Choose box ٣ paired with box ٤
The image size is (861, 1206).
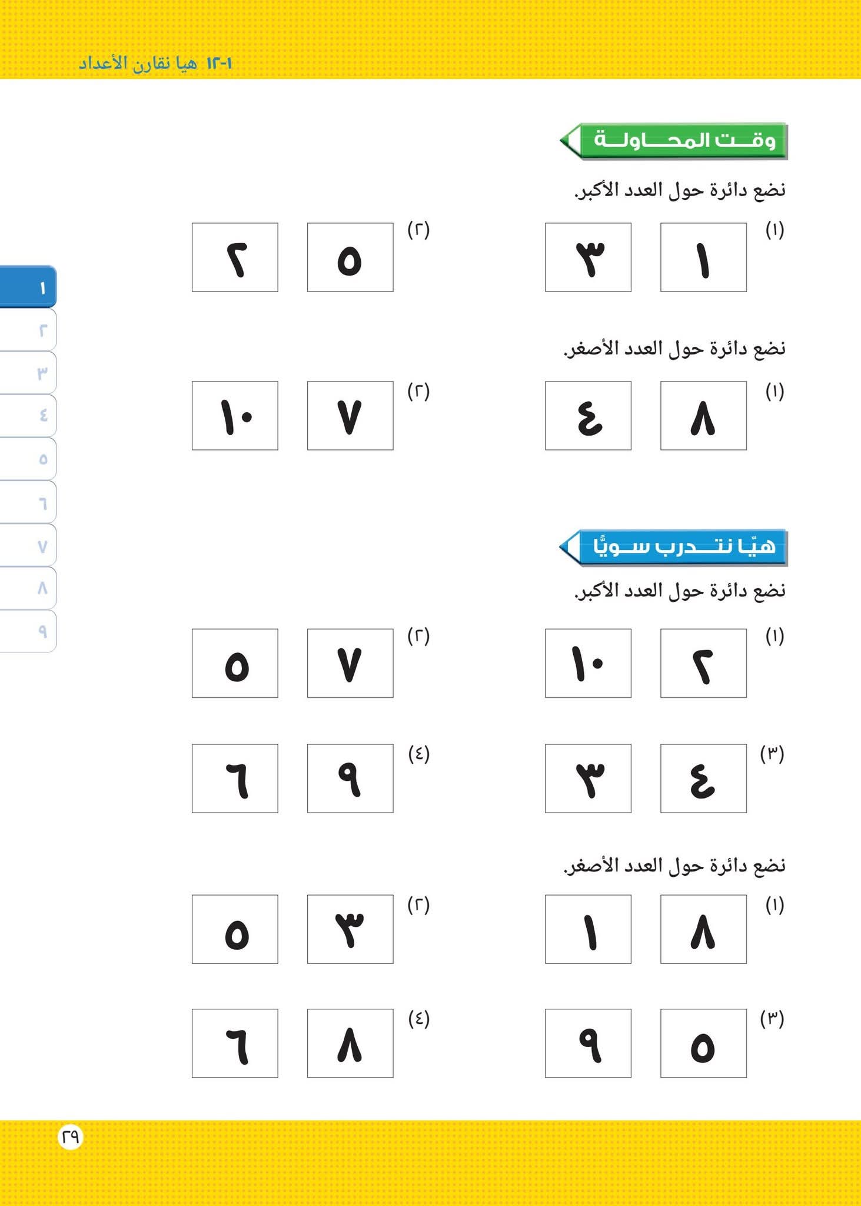coord(588,778)
